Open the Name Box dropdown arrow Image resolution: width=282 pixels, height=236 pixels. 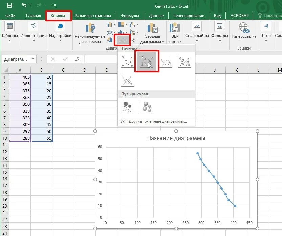(x=33, y=59)
